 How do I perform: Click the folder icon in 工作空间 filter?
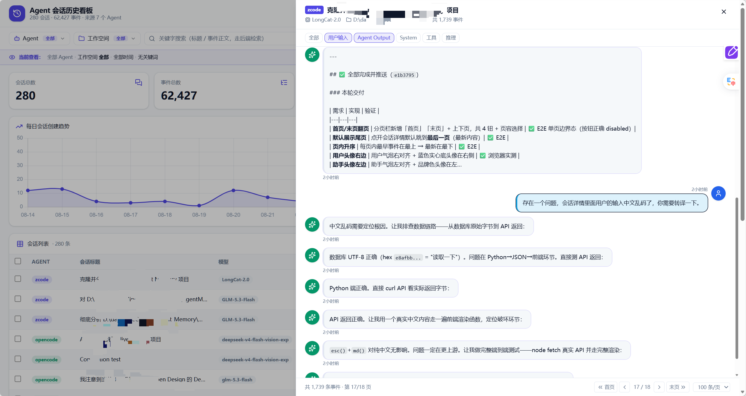click(81, 38)
